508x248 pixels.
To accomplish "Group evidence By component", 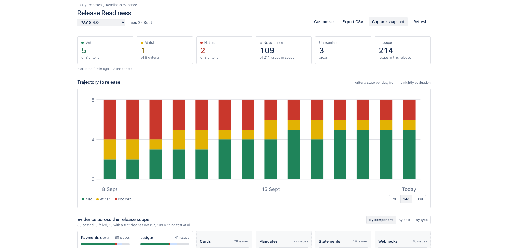I will (381, 220).
